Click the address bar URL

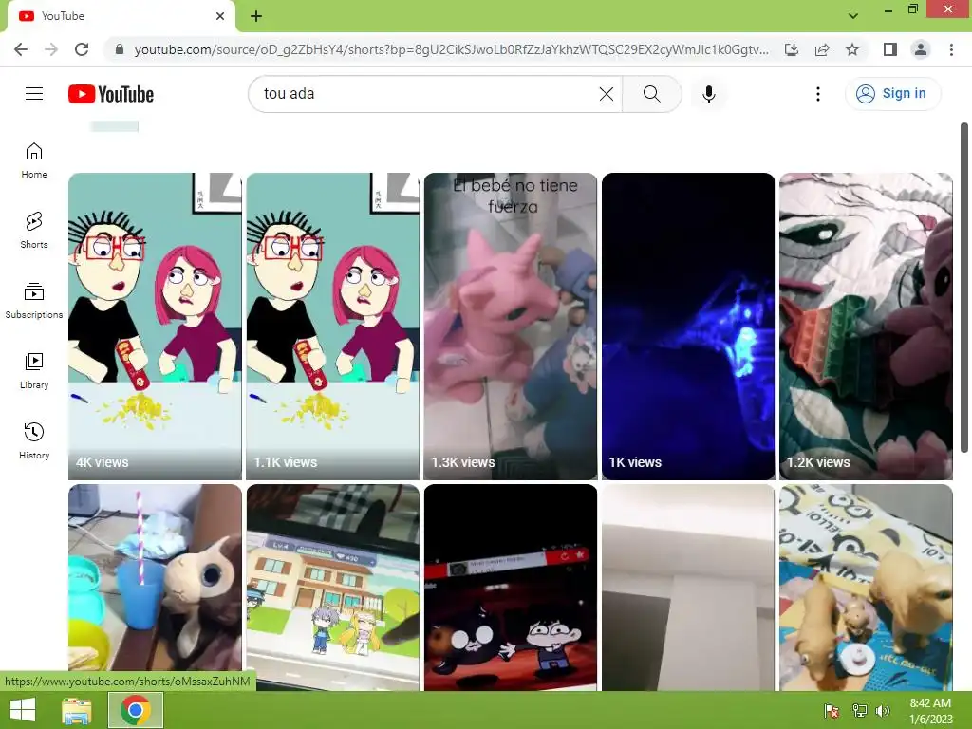tap(451, 49)
